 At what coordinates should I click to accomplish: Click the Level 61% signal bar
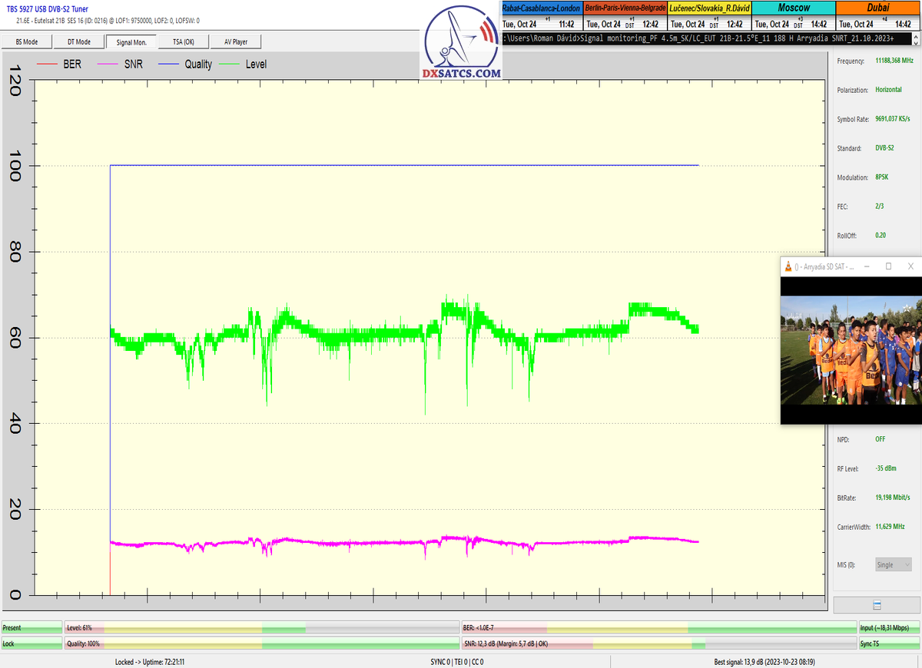click(261, 627)
